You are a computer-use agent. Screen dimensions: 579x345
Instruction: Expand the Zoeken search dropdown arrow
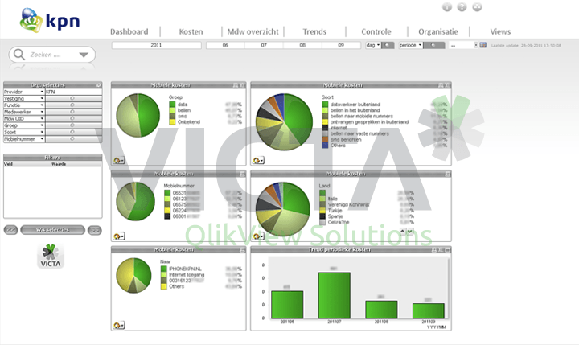pos(84,55)
